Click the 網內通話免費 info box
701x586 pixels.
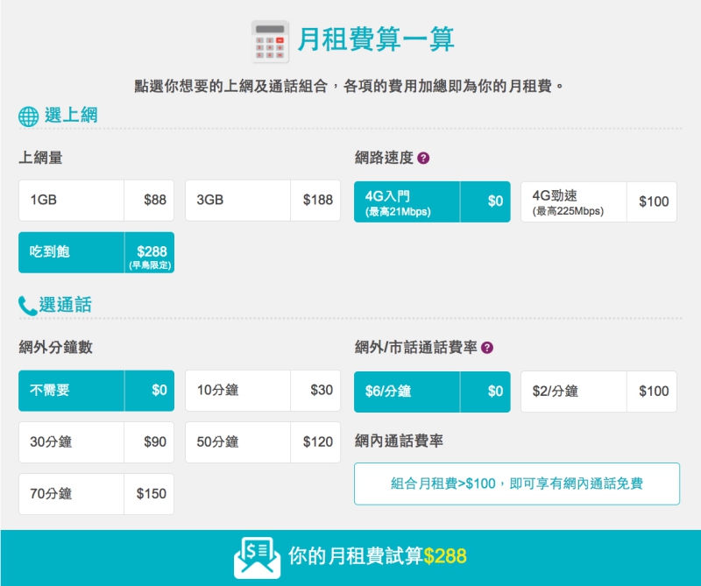(517, 484)
